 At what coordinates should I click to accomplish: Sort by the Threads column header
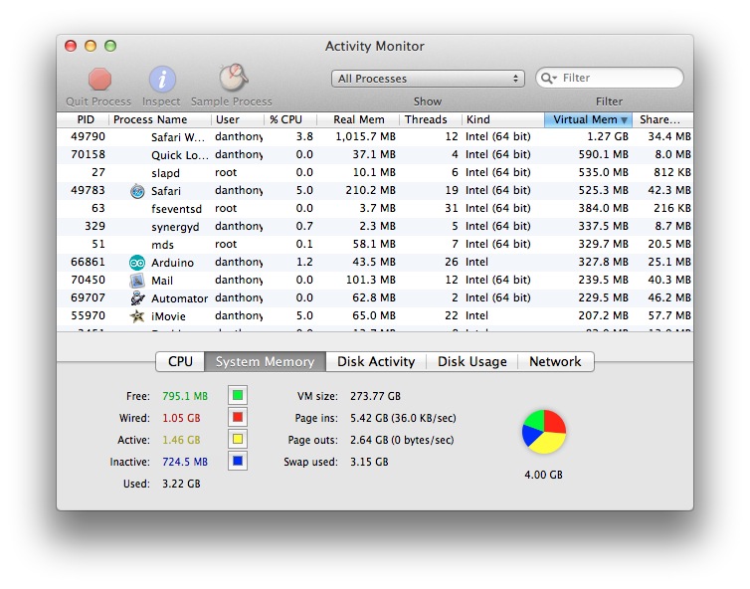pyautogui.click(x=430, y=119)
